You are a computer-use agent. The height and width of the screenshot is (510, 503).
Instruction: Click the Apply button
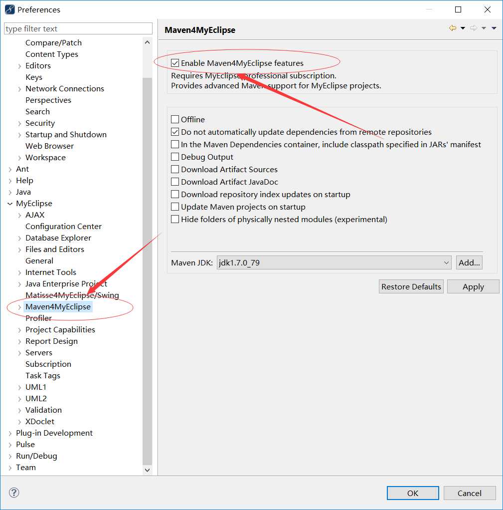tap(473, 286)
